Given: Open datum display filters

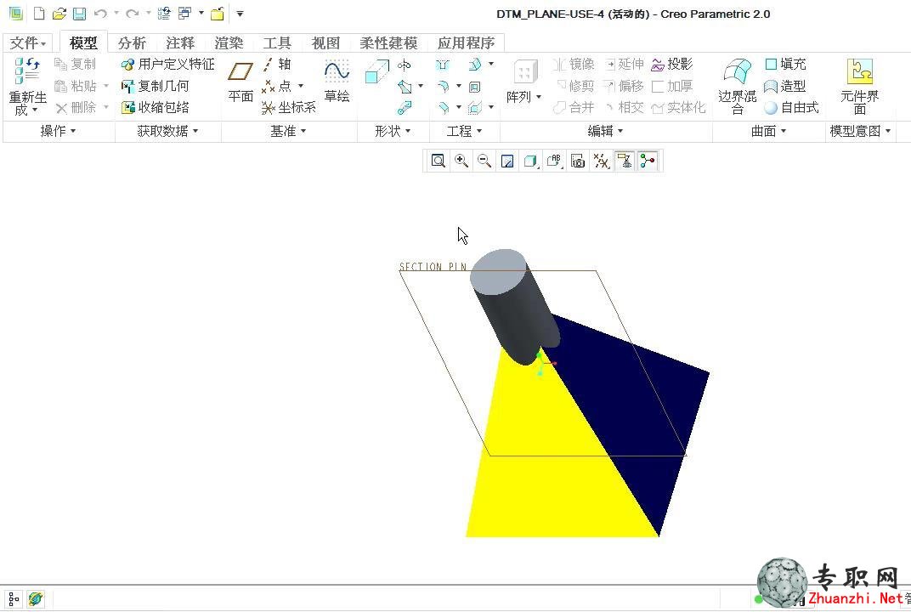Looking at the screenshot, I should [x=602, y=161].
